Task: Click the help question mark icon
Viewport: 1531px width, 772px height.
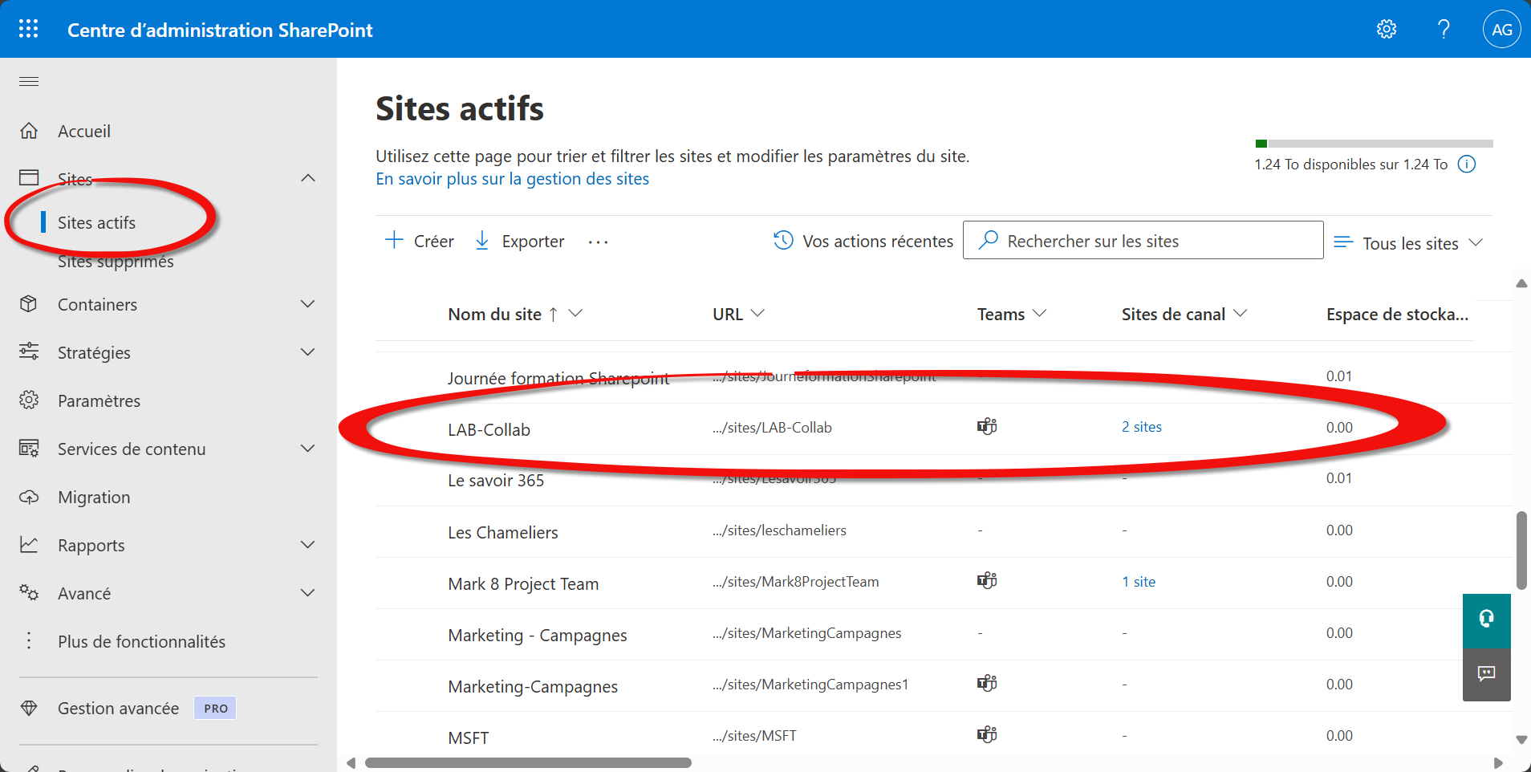Action: pyautogui.click(x=1444, y=30)
